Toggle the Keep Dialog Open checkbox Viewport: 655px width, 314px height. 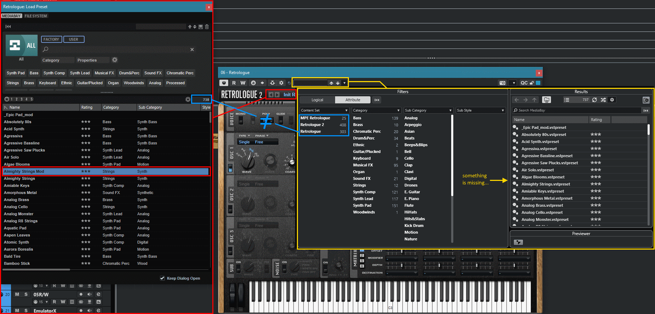(162, 278)
